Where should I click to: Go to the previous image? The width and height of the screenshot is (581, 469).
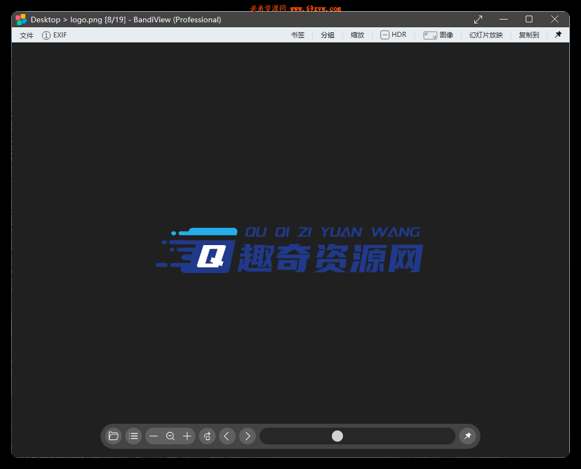(227, 436)
